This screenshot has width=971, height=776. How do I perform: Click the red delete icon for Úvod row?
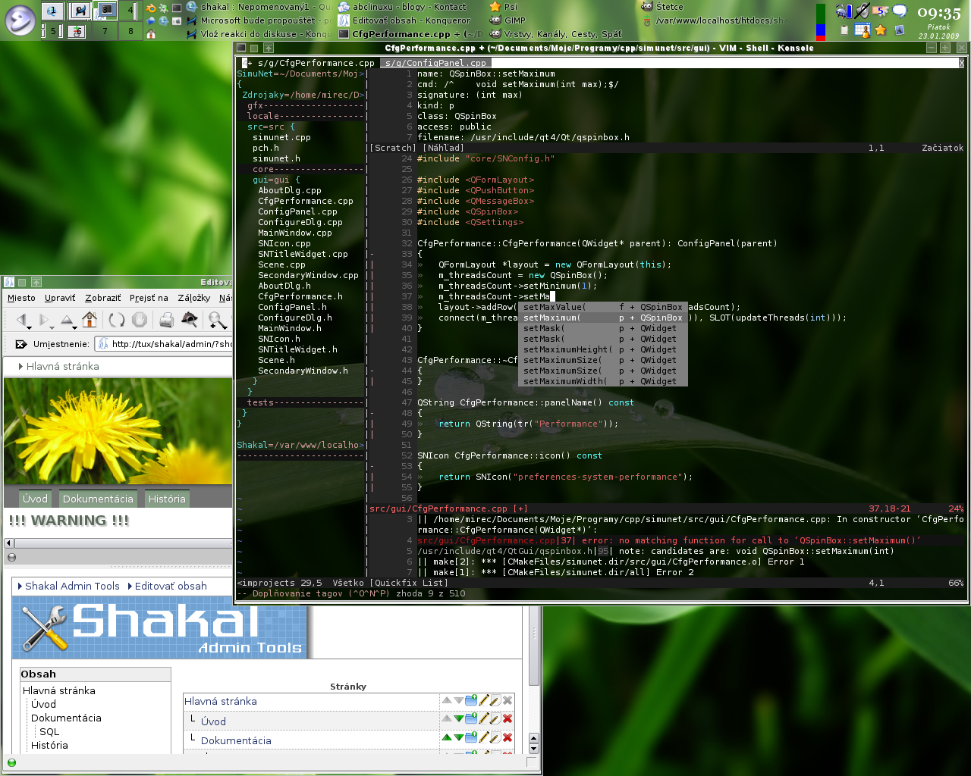507,718
